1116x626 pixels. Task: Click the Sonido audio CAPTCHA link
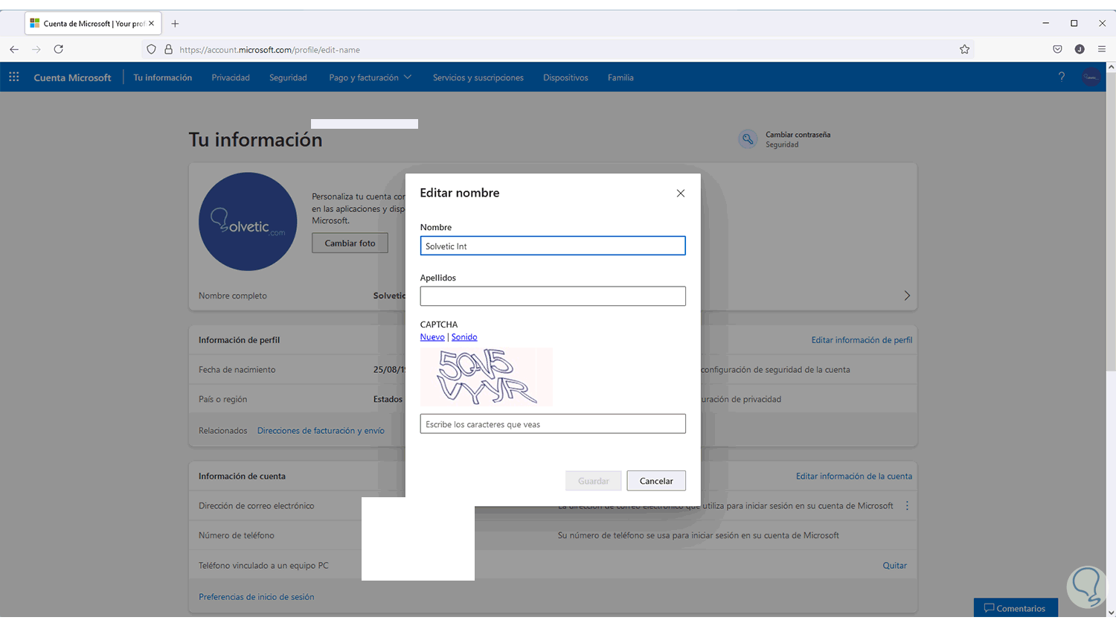[464, 337]
